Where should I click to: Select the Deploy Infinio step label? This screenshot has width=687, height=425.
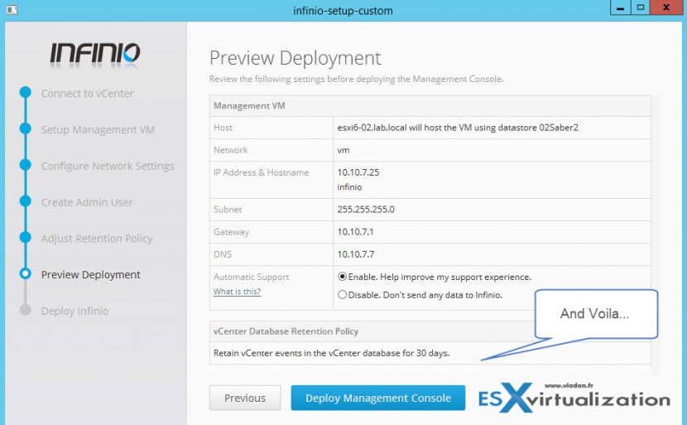pos(75,311)
